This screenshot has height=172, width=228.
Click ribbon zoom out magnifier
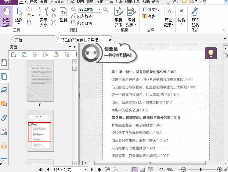point(74,9)
